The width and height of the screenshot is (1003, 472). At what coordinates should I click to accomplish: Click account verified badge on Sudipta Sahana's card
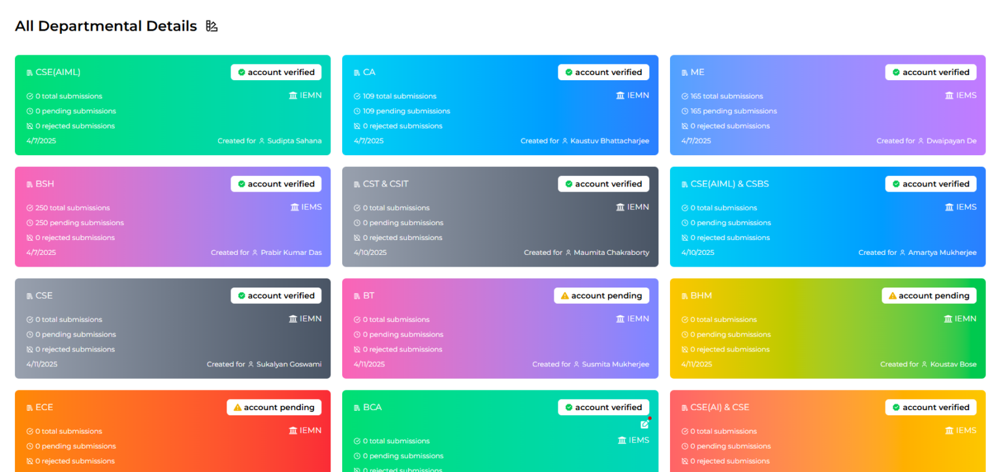coord(276,72)
